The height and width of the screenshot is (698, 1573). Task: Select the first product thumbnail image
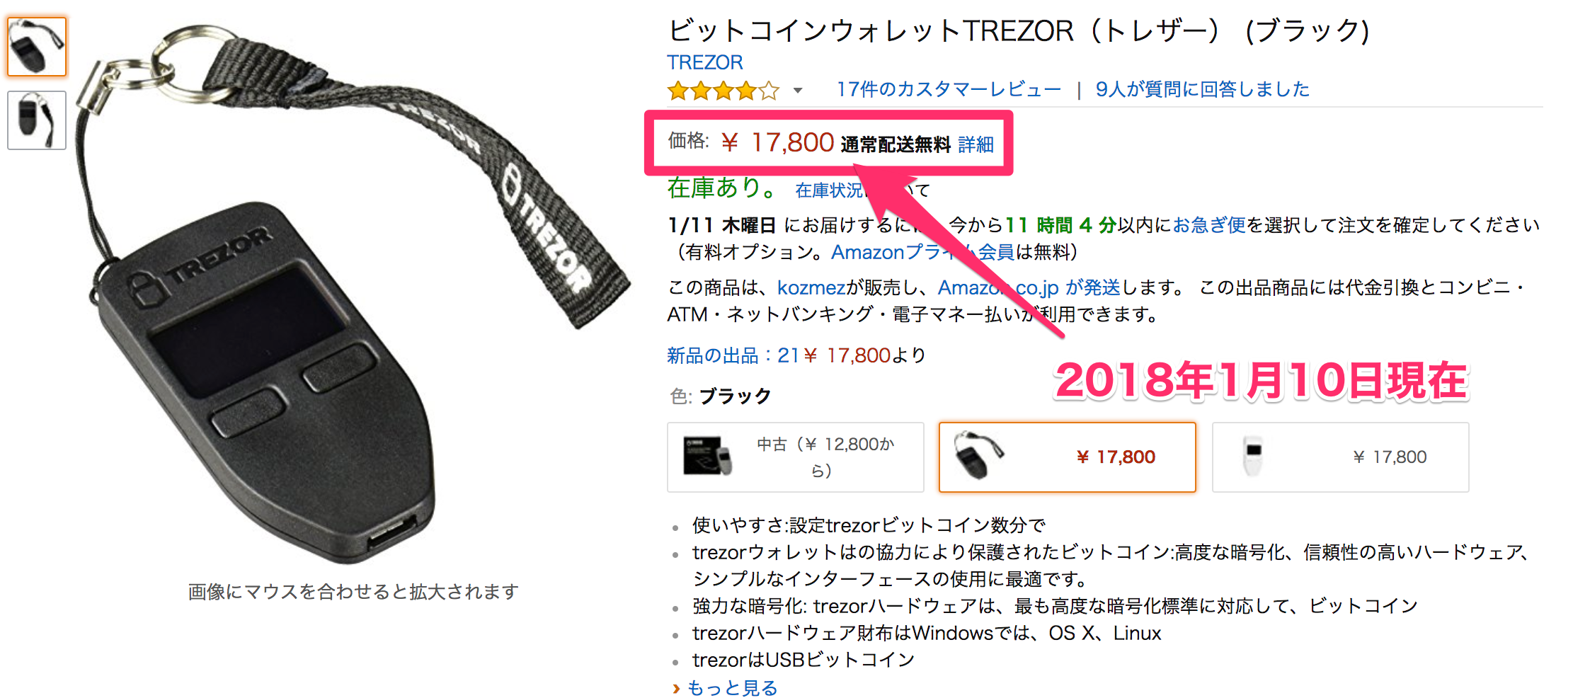click(x=37, y=47)
